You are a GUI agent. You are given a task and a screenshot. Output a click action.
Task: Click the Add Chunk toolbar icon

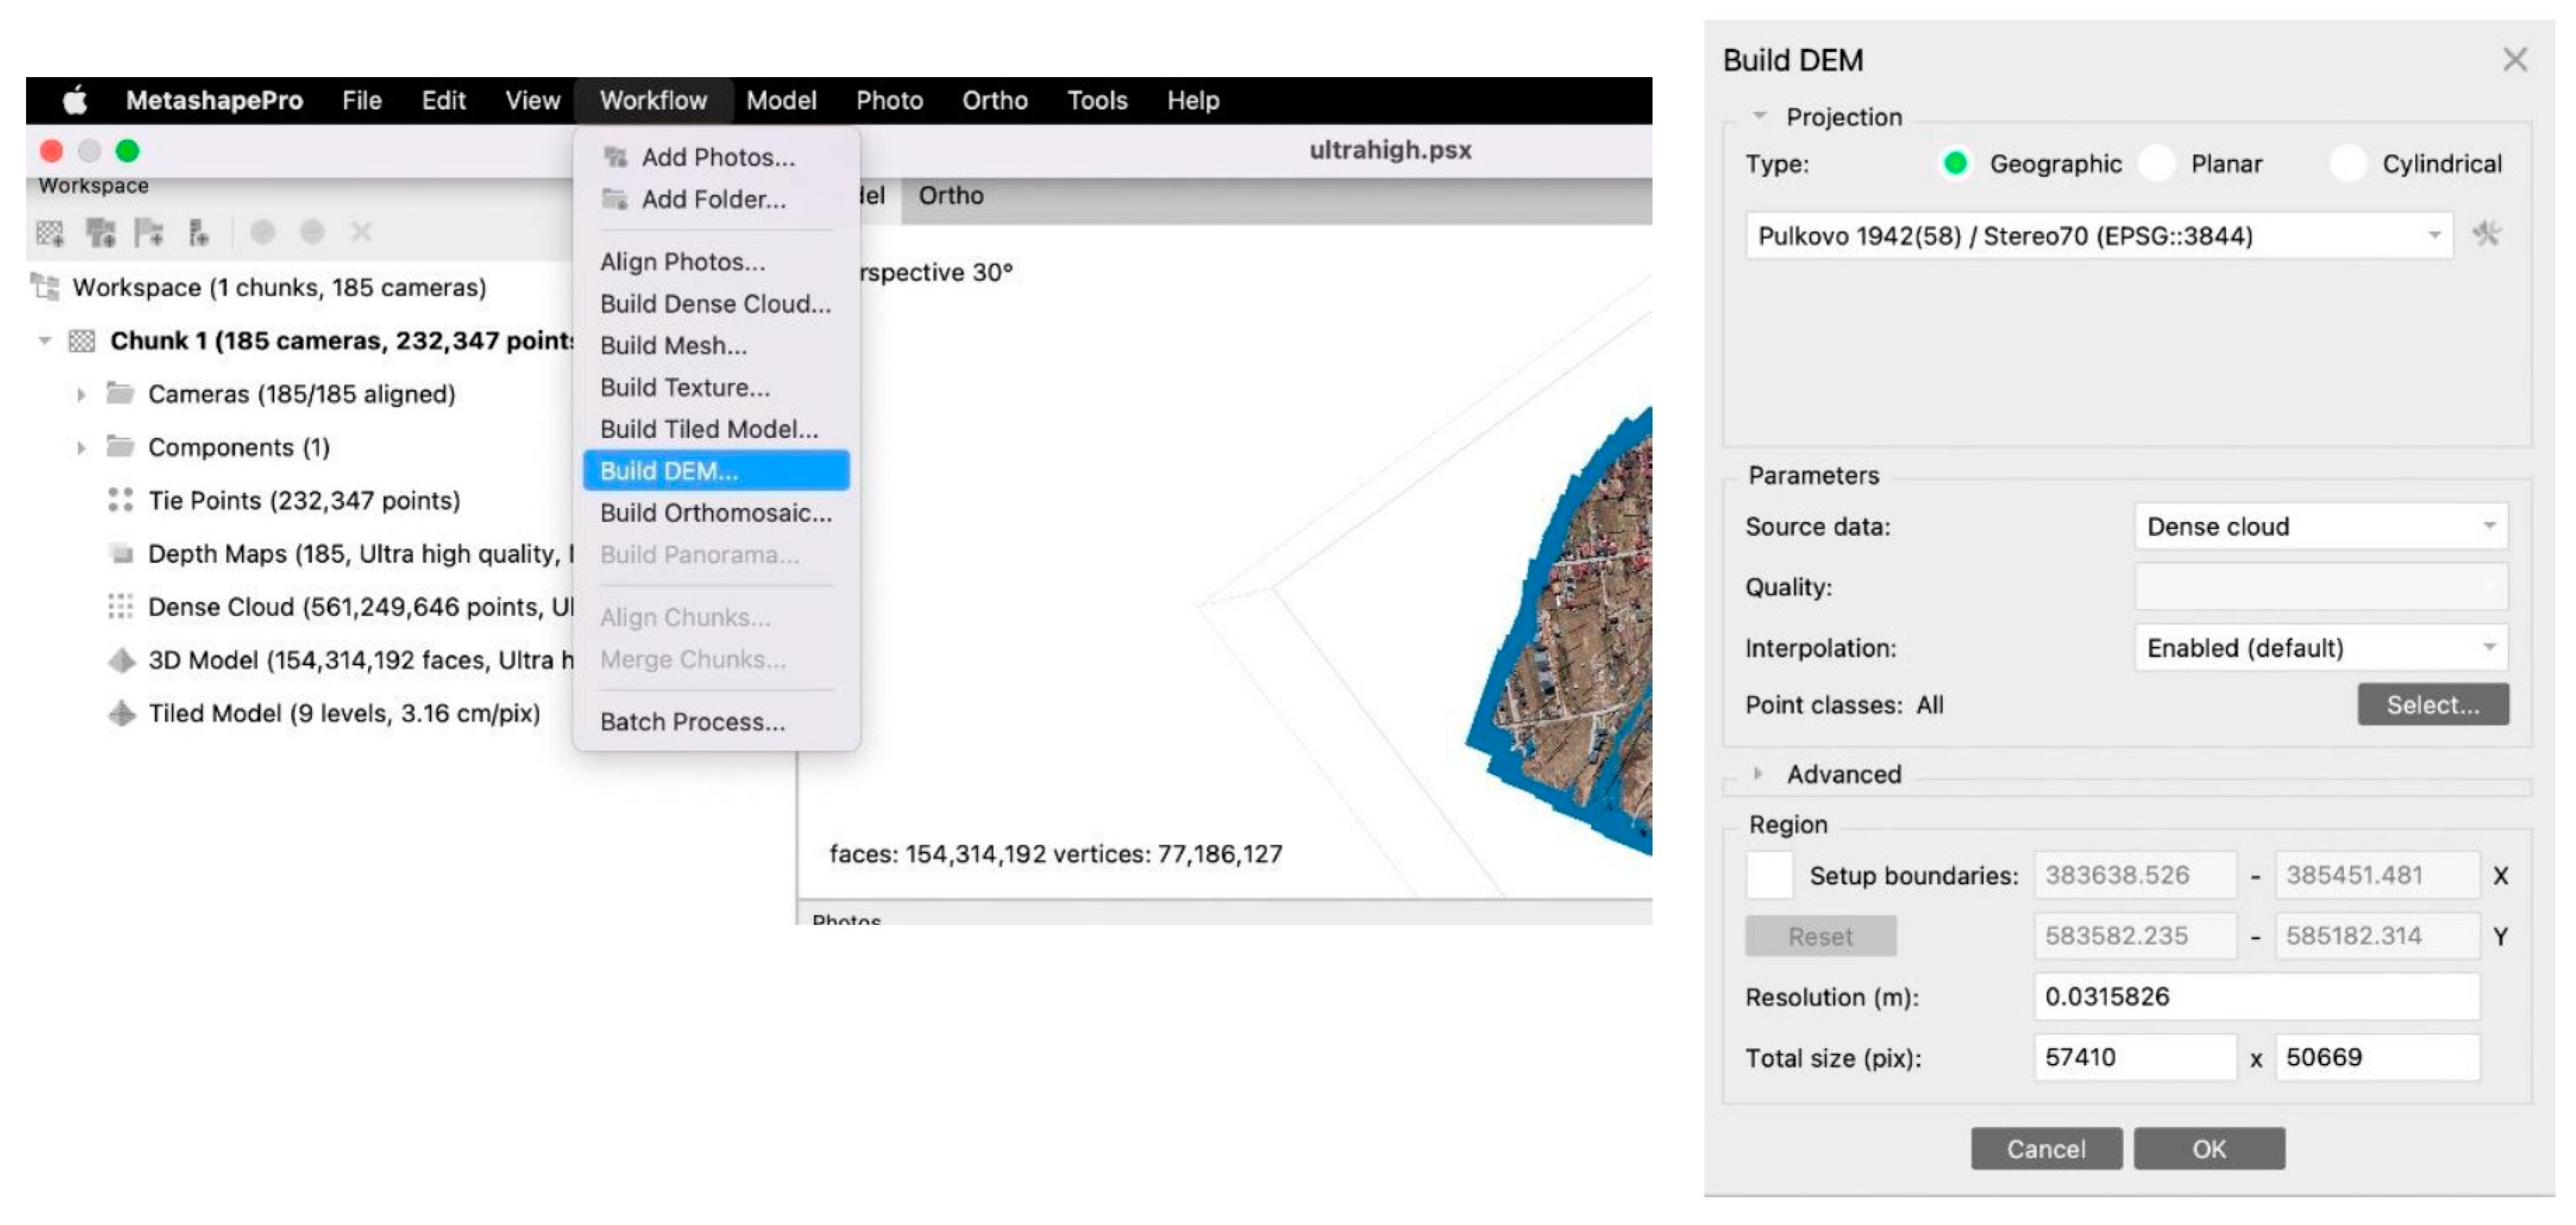pos(49,233)
